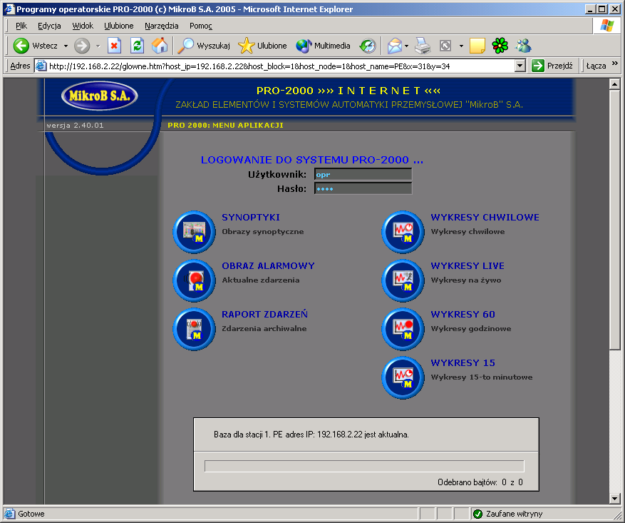Open the Narzędzia menu
This screenshot has width=625, height=523.
click(x=162, y=26)
